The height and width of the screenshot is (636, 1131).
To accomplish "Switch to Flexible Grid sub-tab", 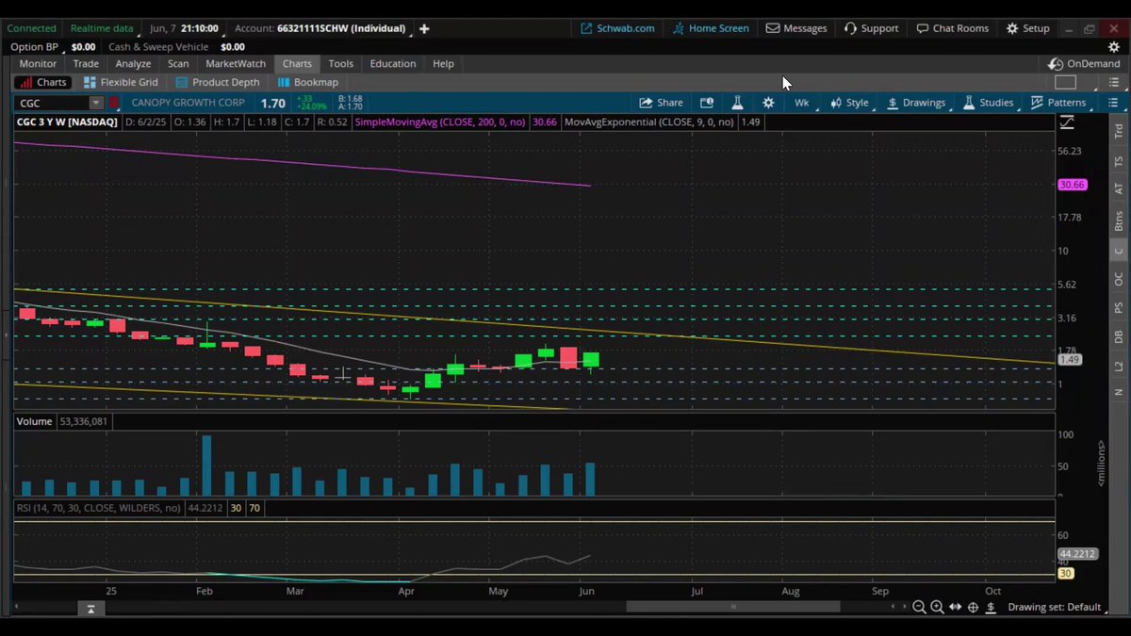I will tap(121, 83).
